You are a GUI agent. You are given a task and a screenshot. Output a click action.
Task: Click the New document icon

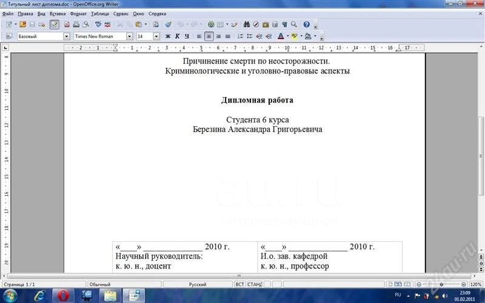(9, 24)
